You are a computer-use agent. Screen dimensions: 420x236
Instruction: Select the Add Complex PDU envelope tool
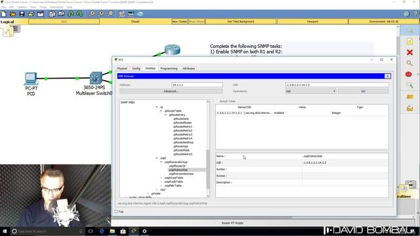[409, 108]
